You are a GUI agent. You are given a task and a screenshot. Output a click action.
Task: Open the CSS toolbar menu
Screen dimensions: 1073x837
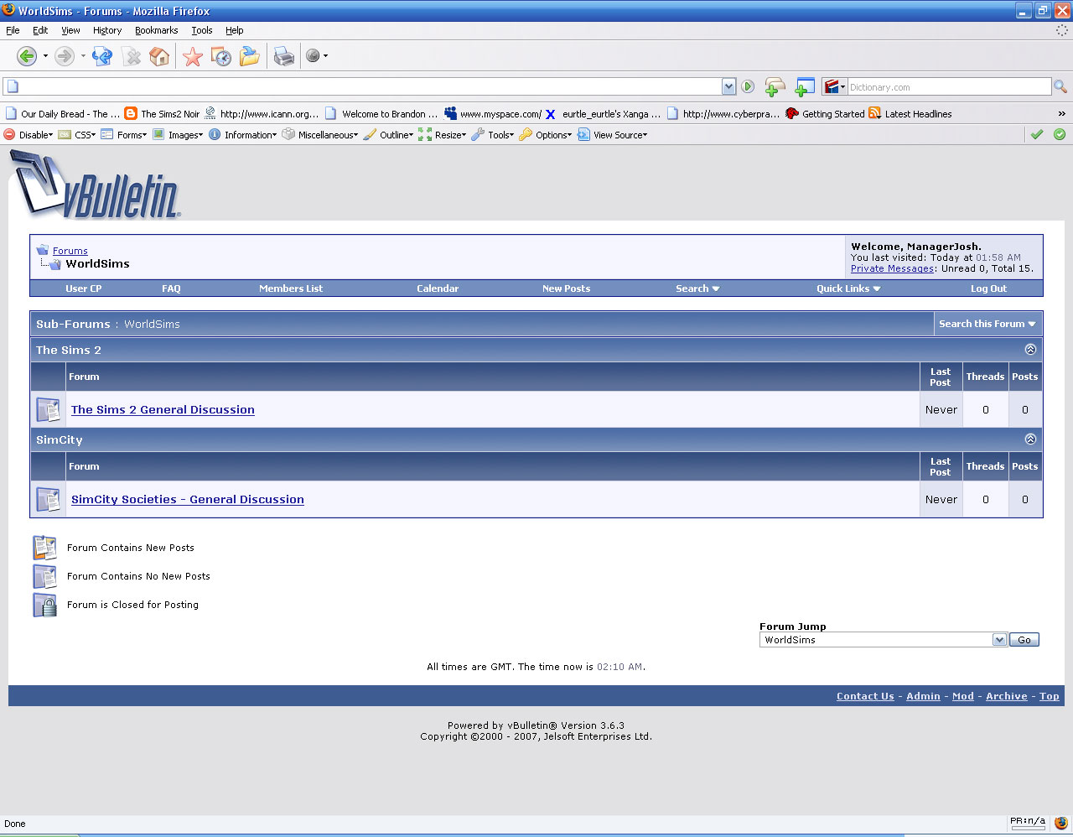[x=77, y=134]
